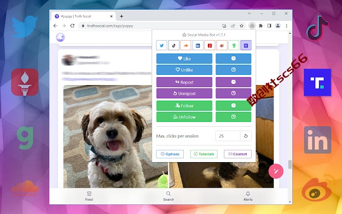Open the clock timer next to Unlike
This screenshot has height=214, width=342.
[234, 70]
